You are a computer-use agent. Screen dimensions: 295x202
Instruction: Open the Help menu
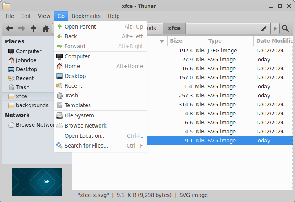tap(114, 16)
